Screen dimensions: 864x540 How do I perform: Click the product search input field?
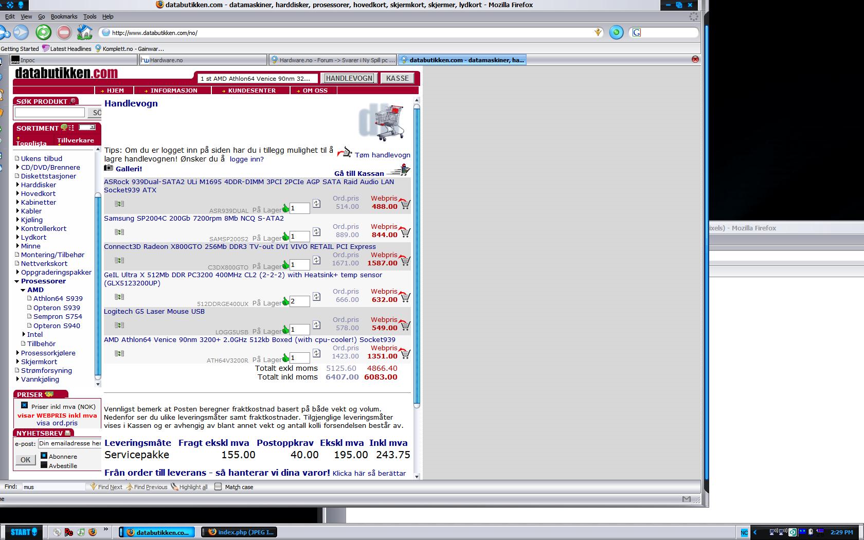pos(50,112)
